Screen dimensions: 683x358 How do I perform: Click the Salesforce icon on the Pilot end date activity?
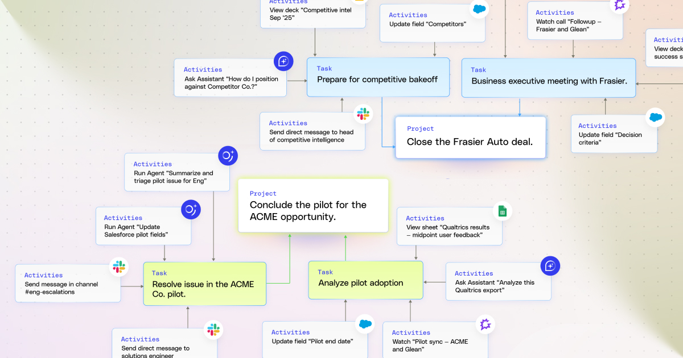coord(365,324)
